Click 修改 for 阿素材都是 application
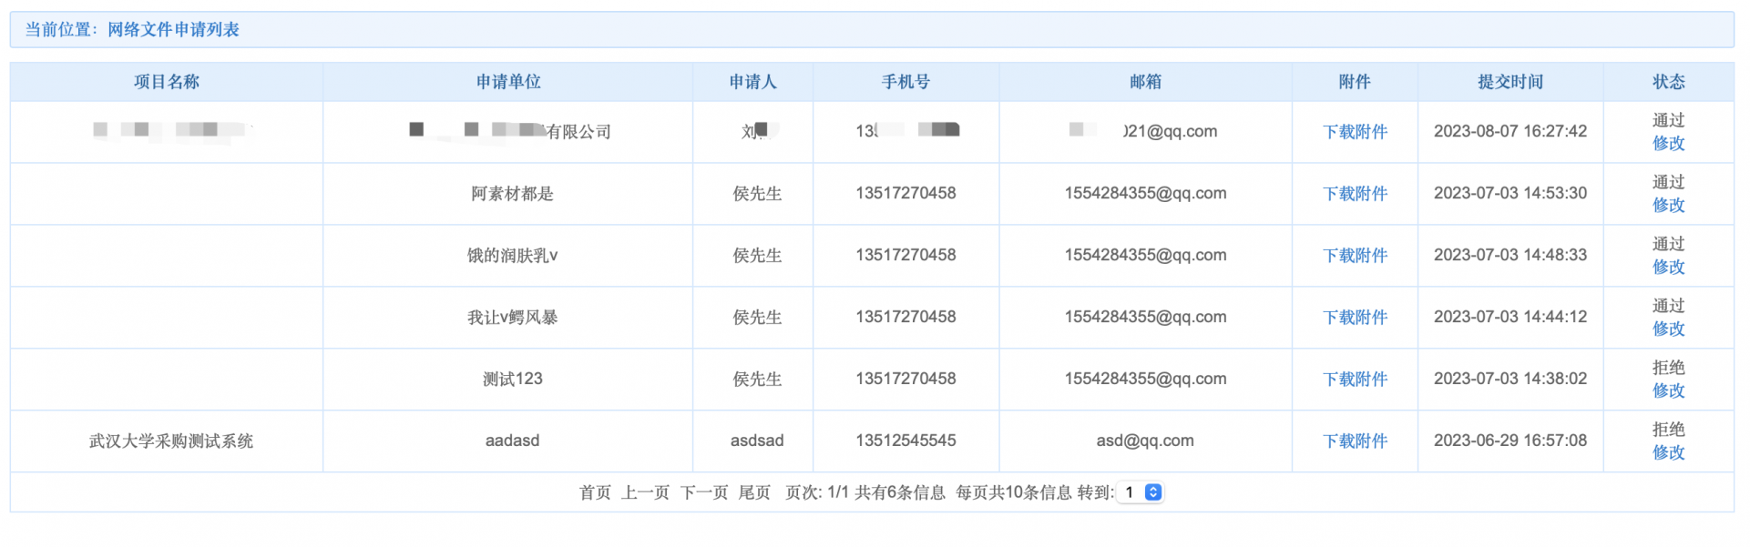This screenshot has height=547, width=1750. 1668,206
